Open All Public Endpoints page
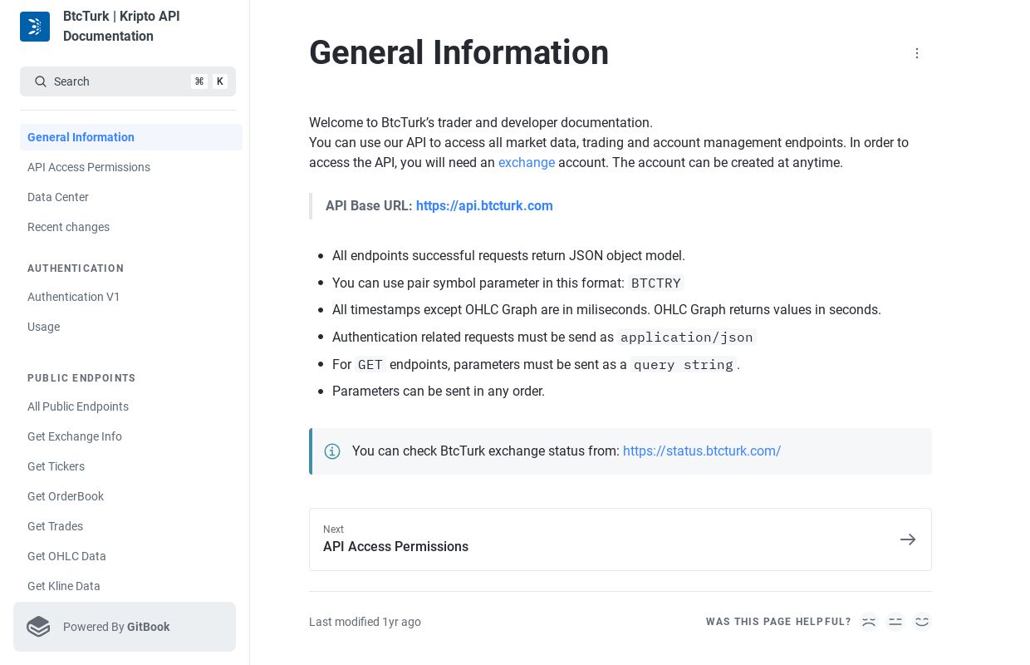This screenshot has width=1030, height=665. pyautogui.click(x=131, y=406)
